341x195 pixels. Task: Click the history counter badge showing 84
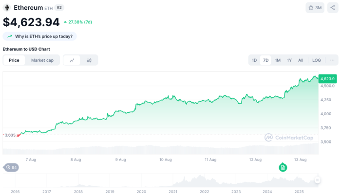[11, 167]
